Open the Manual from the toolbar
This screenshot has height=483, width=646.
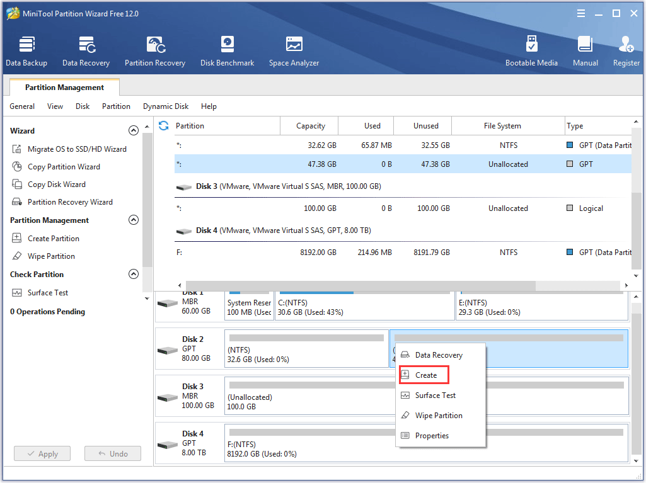(x=585, y=50)
